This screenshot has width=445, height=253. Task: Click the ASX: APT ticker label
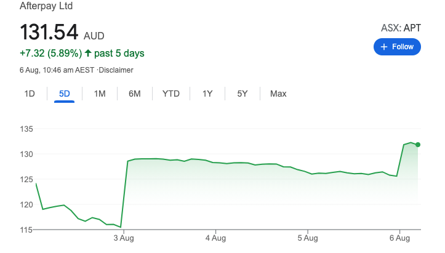click(401, 28)
